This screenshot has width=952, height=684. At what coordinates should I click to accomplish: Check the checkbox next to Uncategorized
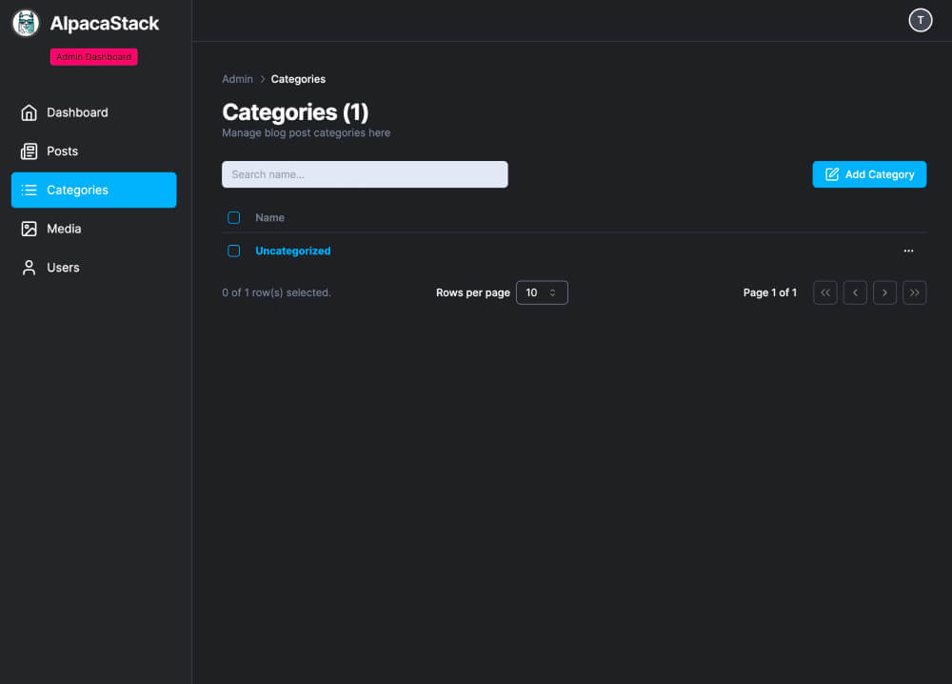pyautogui.click(x=233, y=251)
